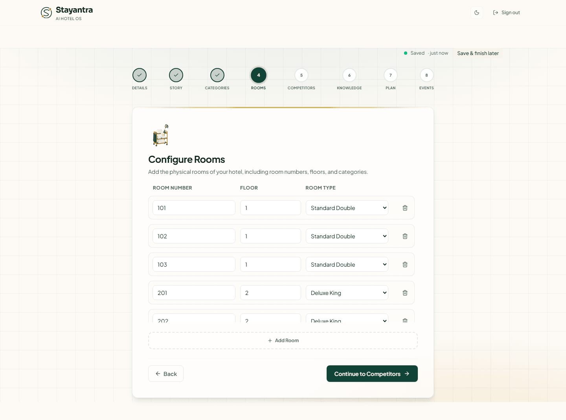Toggle dark mode moon icon
Screen dimensions: 566x420
pyautogui.click(x=477, y=13)
